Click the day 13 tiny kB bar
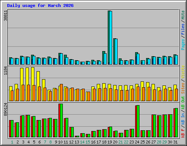 (x=77, y=137)
